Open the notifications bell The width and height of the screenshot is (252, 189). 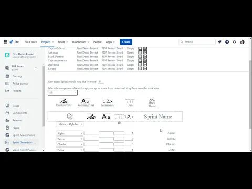(x=219, y=42)
